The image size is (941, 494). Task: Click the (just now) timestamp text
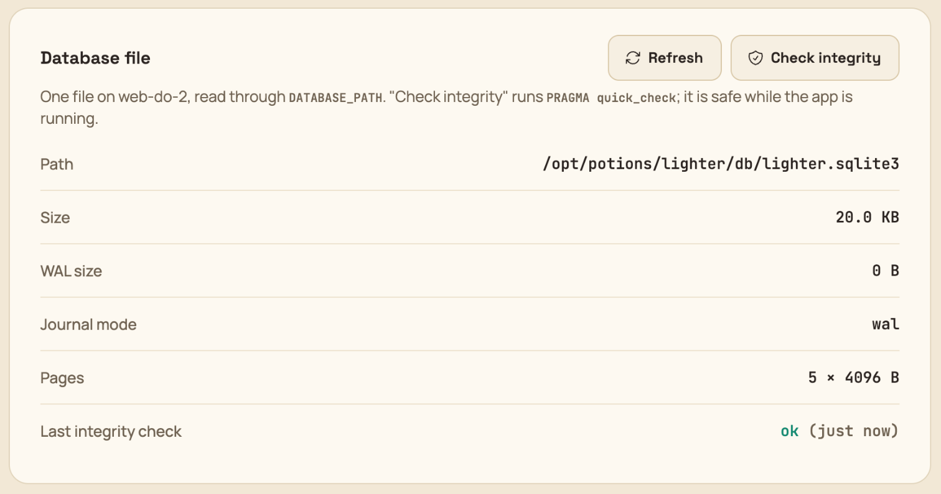click(854, 431)
